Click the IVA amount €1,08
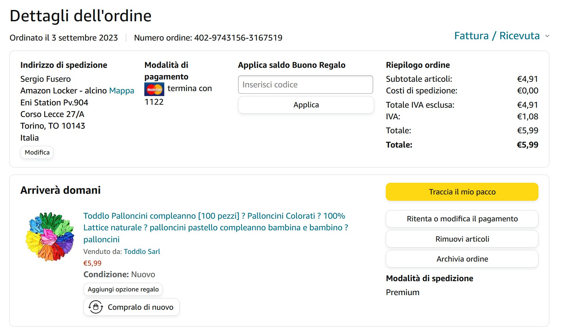Image resolution: width=570 pixels, height=334 pixels. pyautogui.click(x=527, y=117)
